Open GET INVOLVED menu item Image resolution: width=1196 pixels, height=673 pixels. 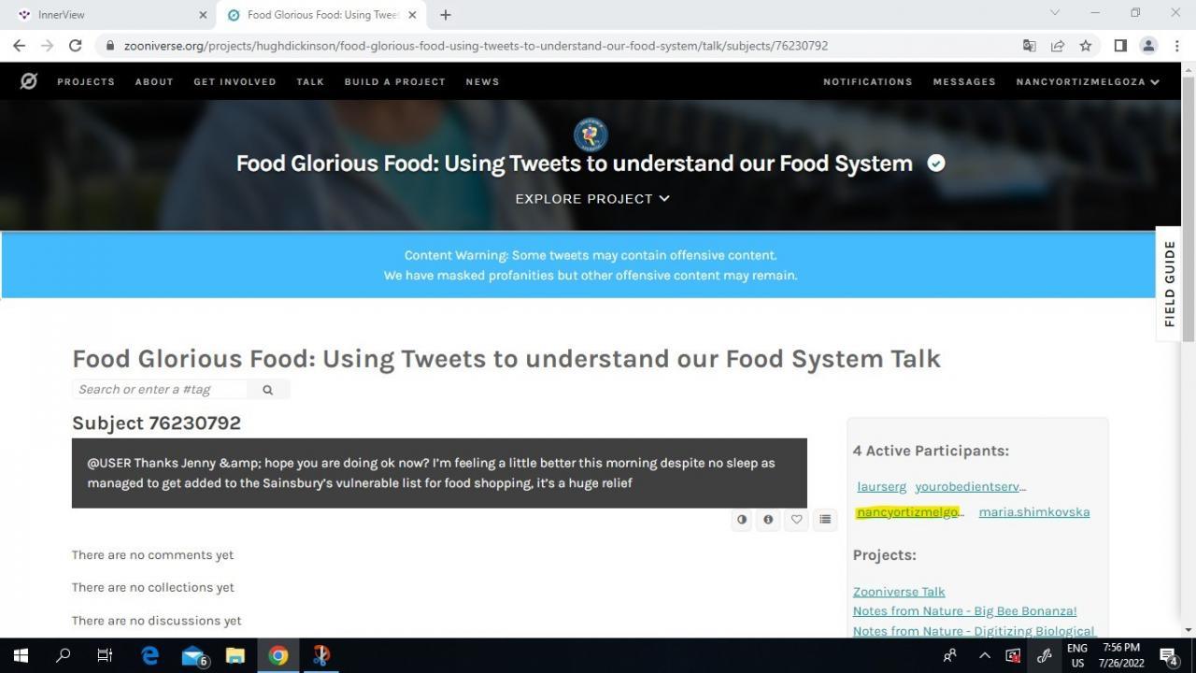point(235,81)
